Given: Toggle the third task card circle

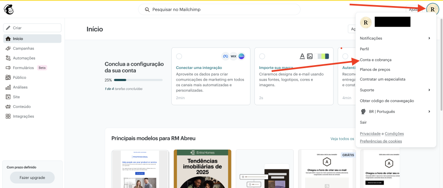Looking at the screenshot, I should pyautogui.click(x=345, y=56).
